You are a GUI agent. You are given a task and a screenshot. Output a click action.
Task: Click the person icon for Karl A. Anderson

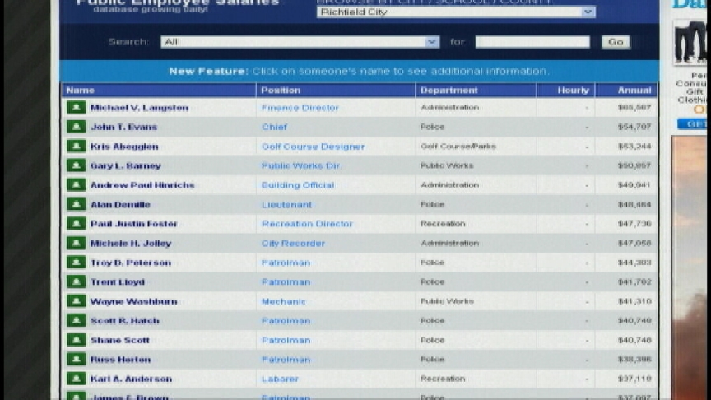coord(77,379)
